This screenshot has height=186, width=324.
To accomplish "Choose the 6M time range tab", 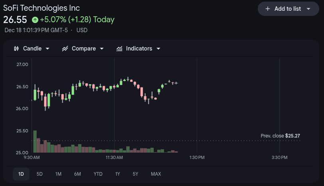I will [77, 174].
